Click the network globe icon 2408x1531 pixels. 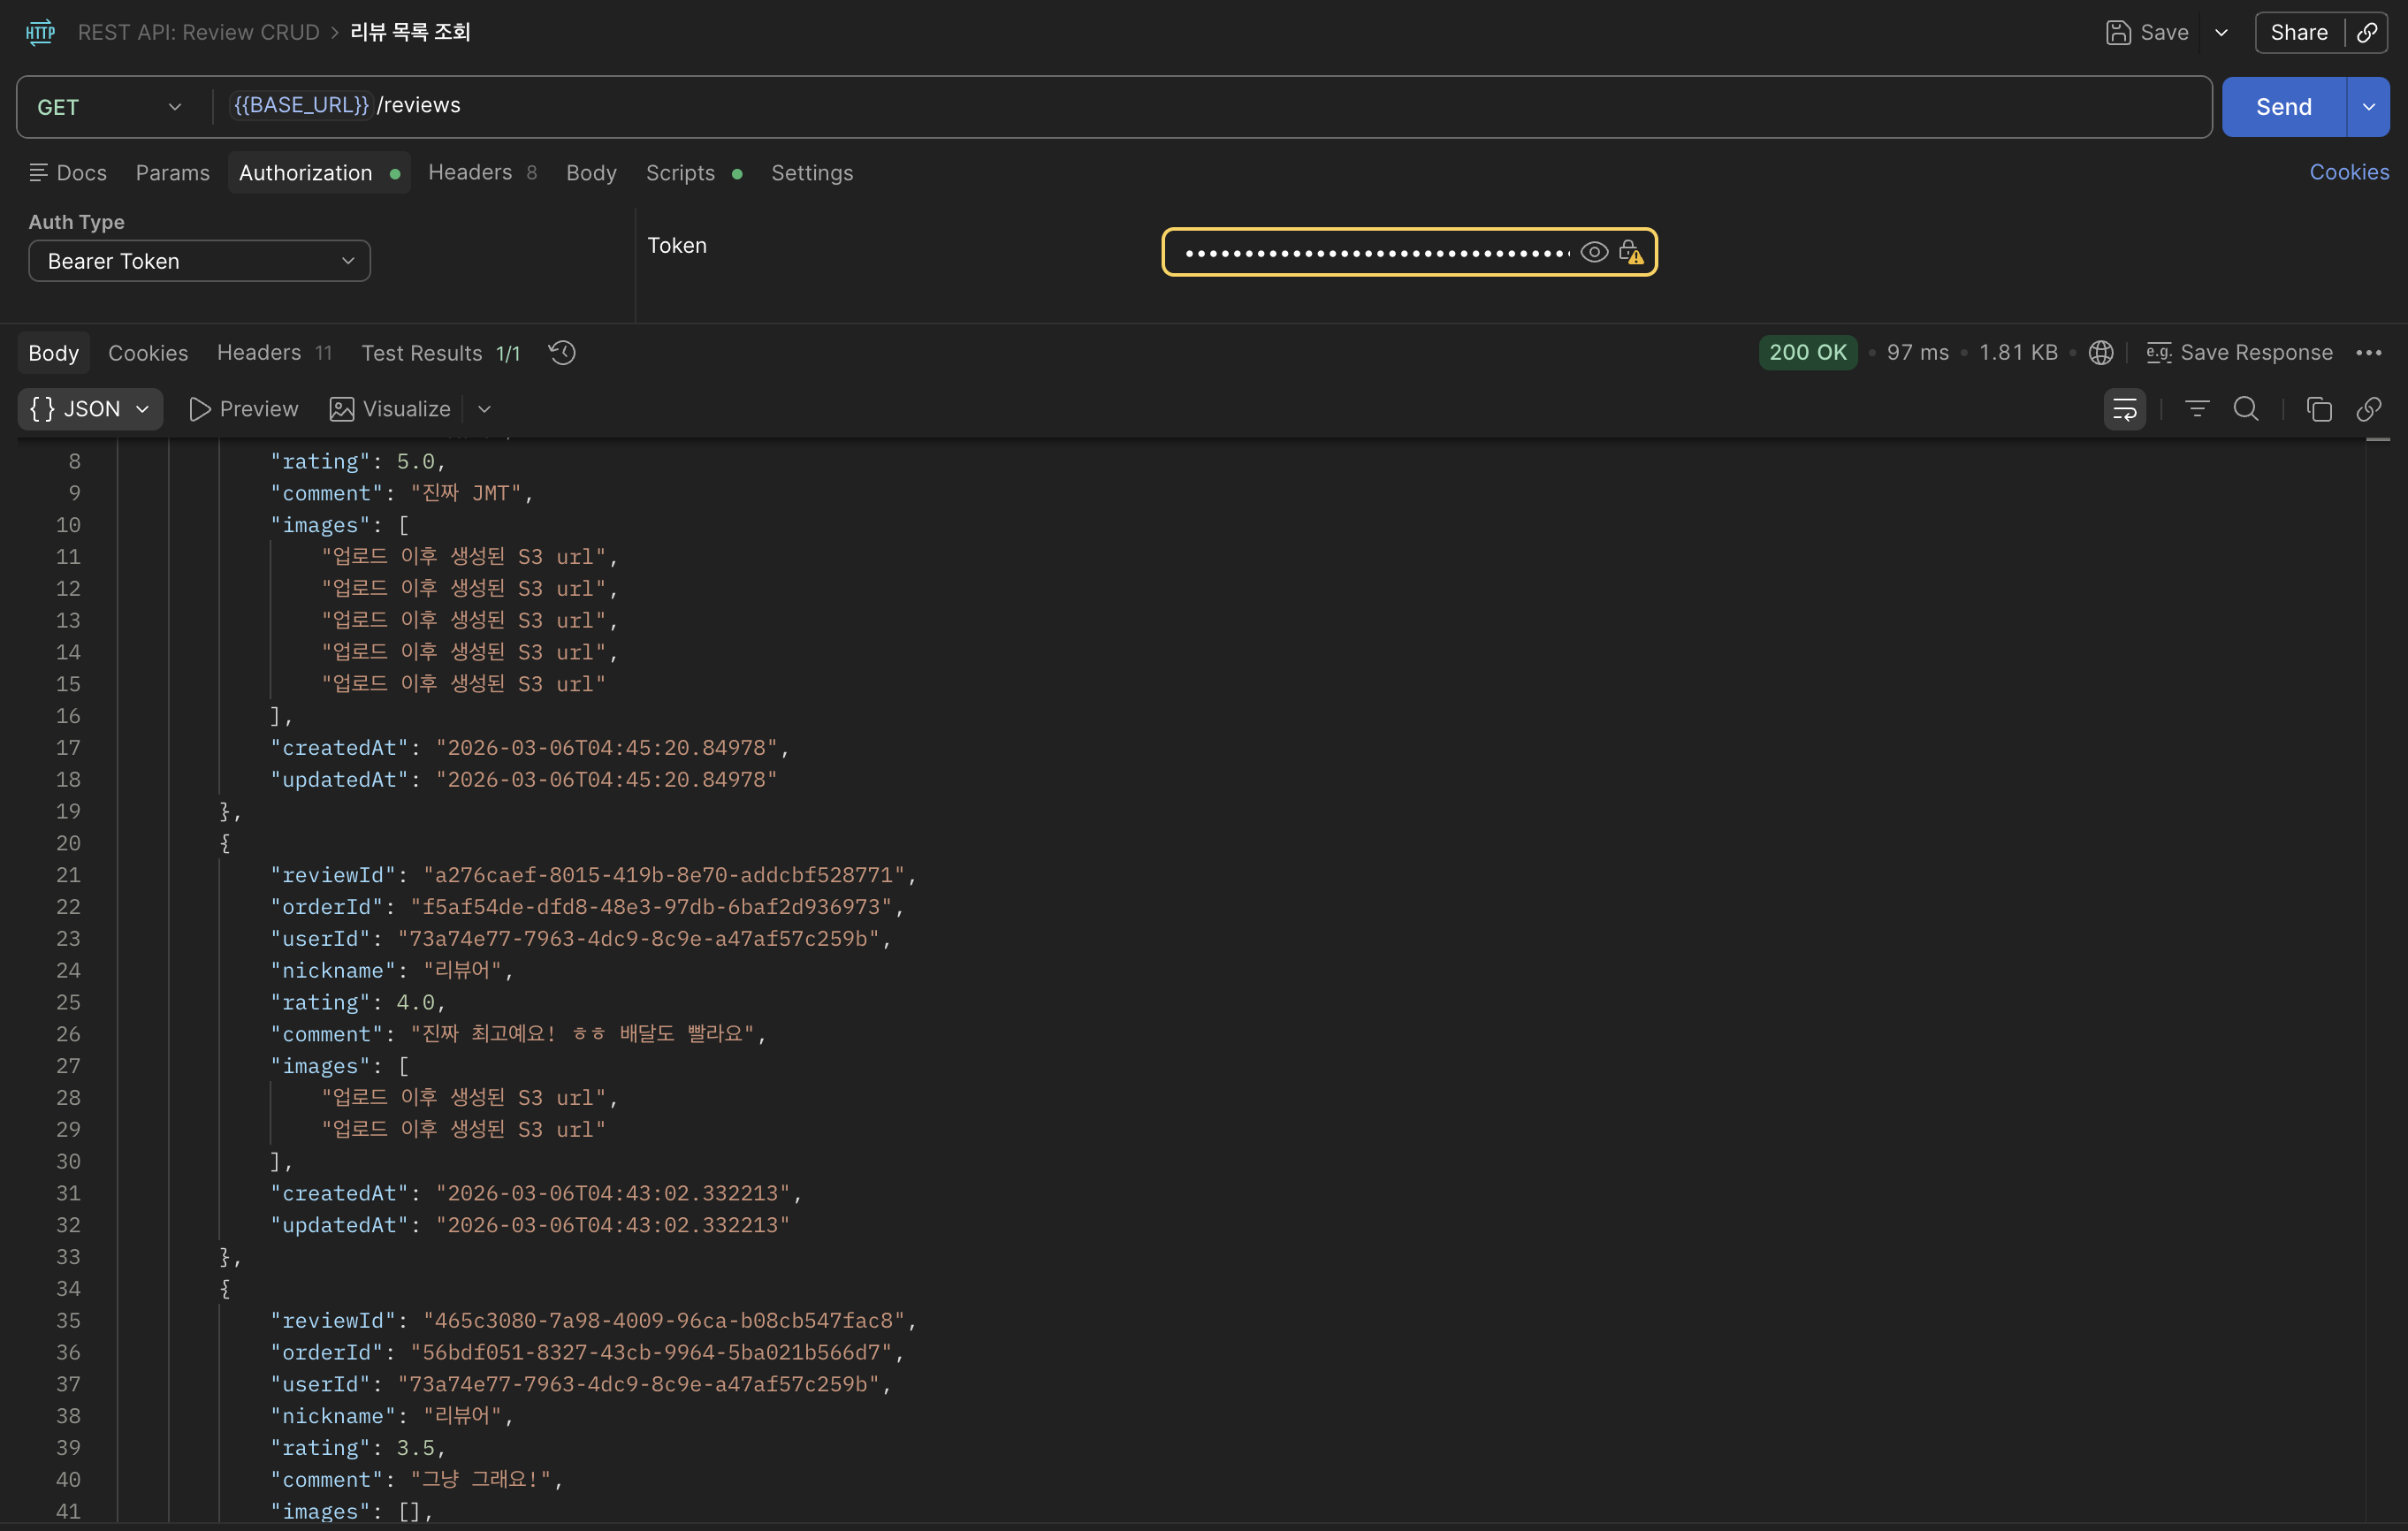click(2101, 353)
